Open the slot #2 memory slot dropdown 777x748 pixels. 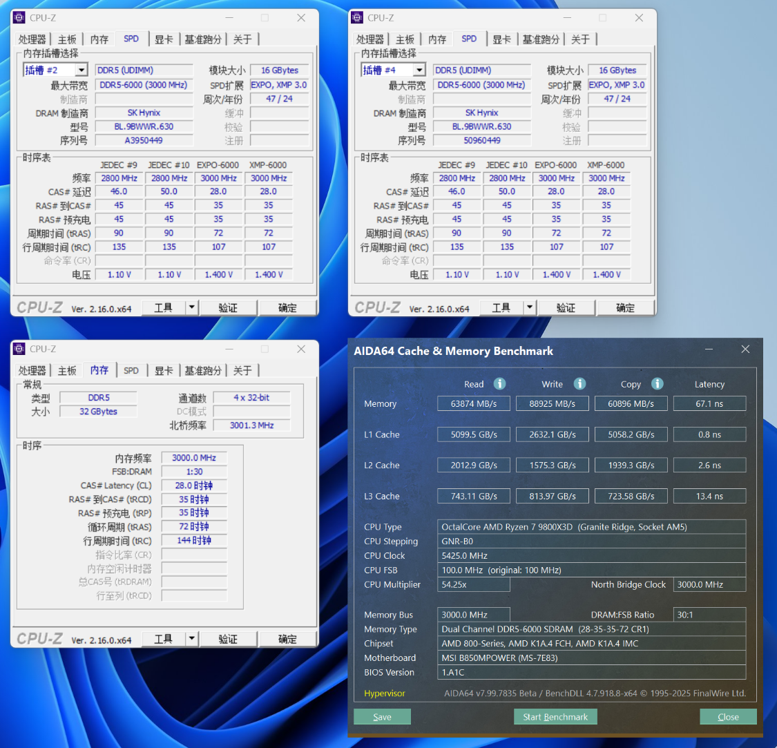coord(81,70)
